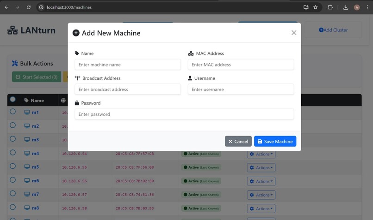Click the network icon beside MAC Address
Viewport: 373px width, 220px height.
[x=191, y=54]
